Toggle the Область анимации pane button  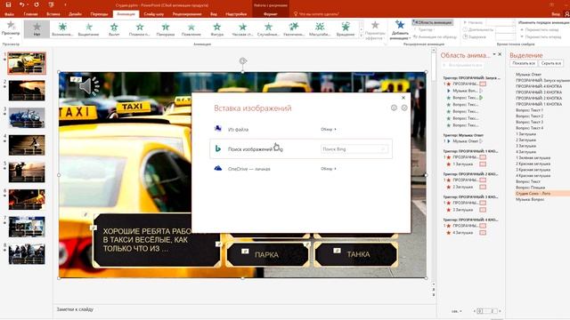[433, 22]
